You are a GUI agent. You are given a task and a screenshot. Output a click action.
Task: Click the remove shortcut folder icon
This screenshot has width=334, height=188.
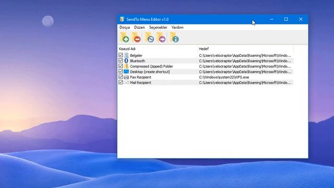136,37
